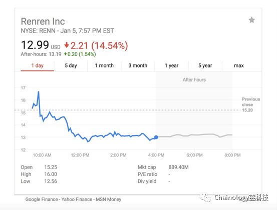View the 1 year chart range
Image resolution: width=277 pixels, height=210 pixels.
[171, 65]
